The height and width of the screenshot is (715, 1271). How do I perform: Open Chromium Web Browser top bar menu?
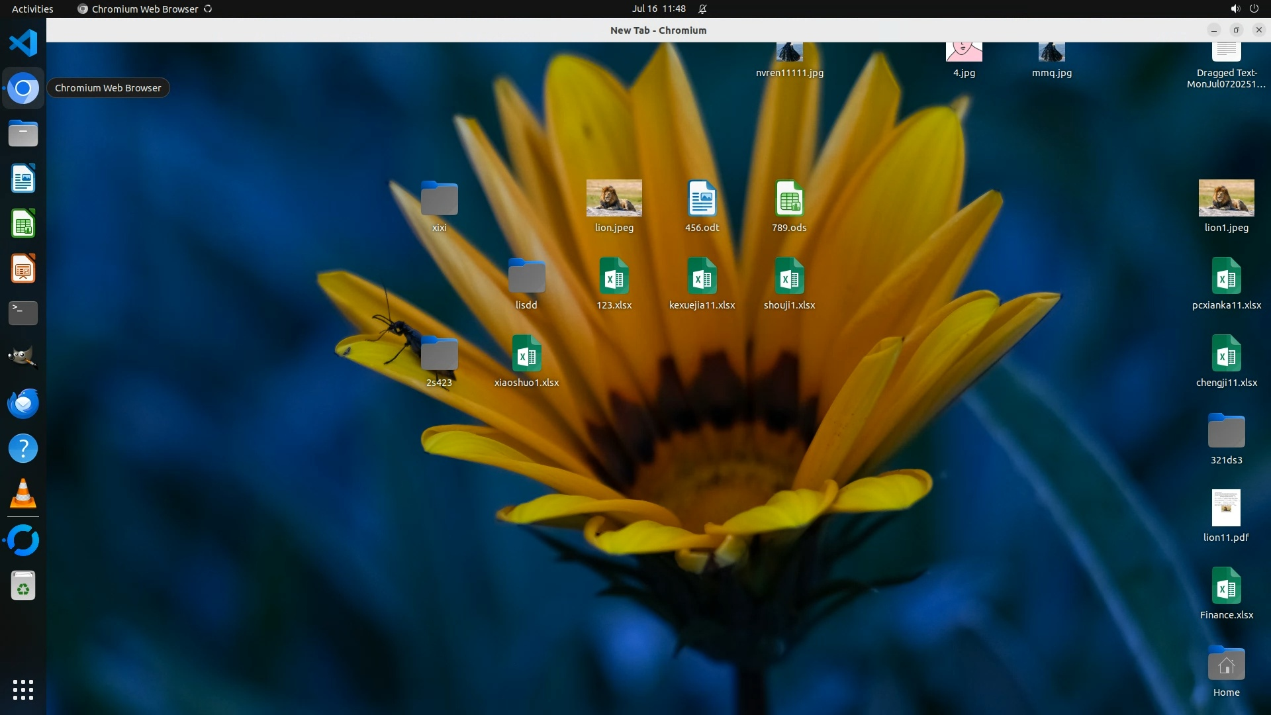click(144, 9)
